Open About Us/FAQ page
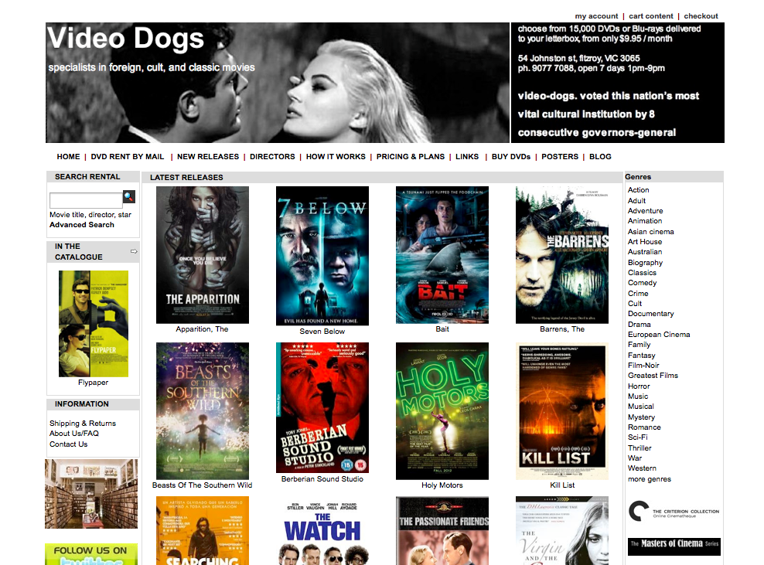The image size is (764, 565). tap(73, 434)
